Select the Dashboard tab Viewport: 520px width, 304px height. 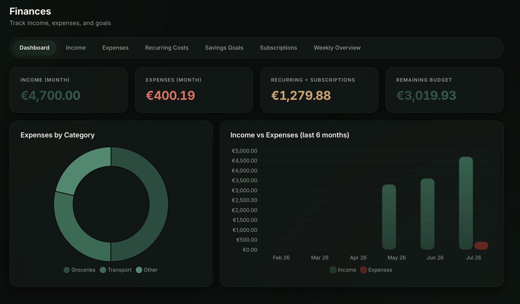click(34, 48)
